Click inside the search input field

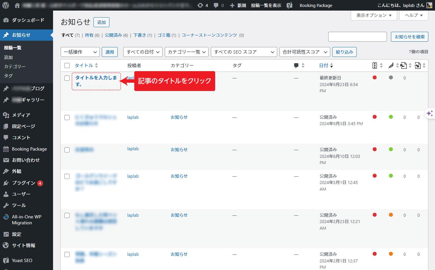point(357,36)
